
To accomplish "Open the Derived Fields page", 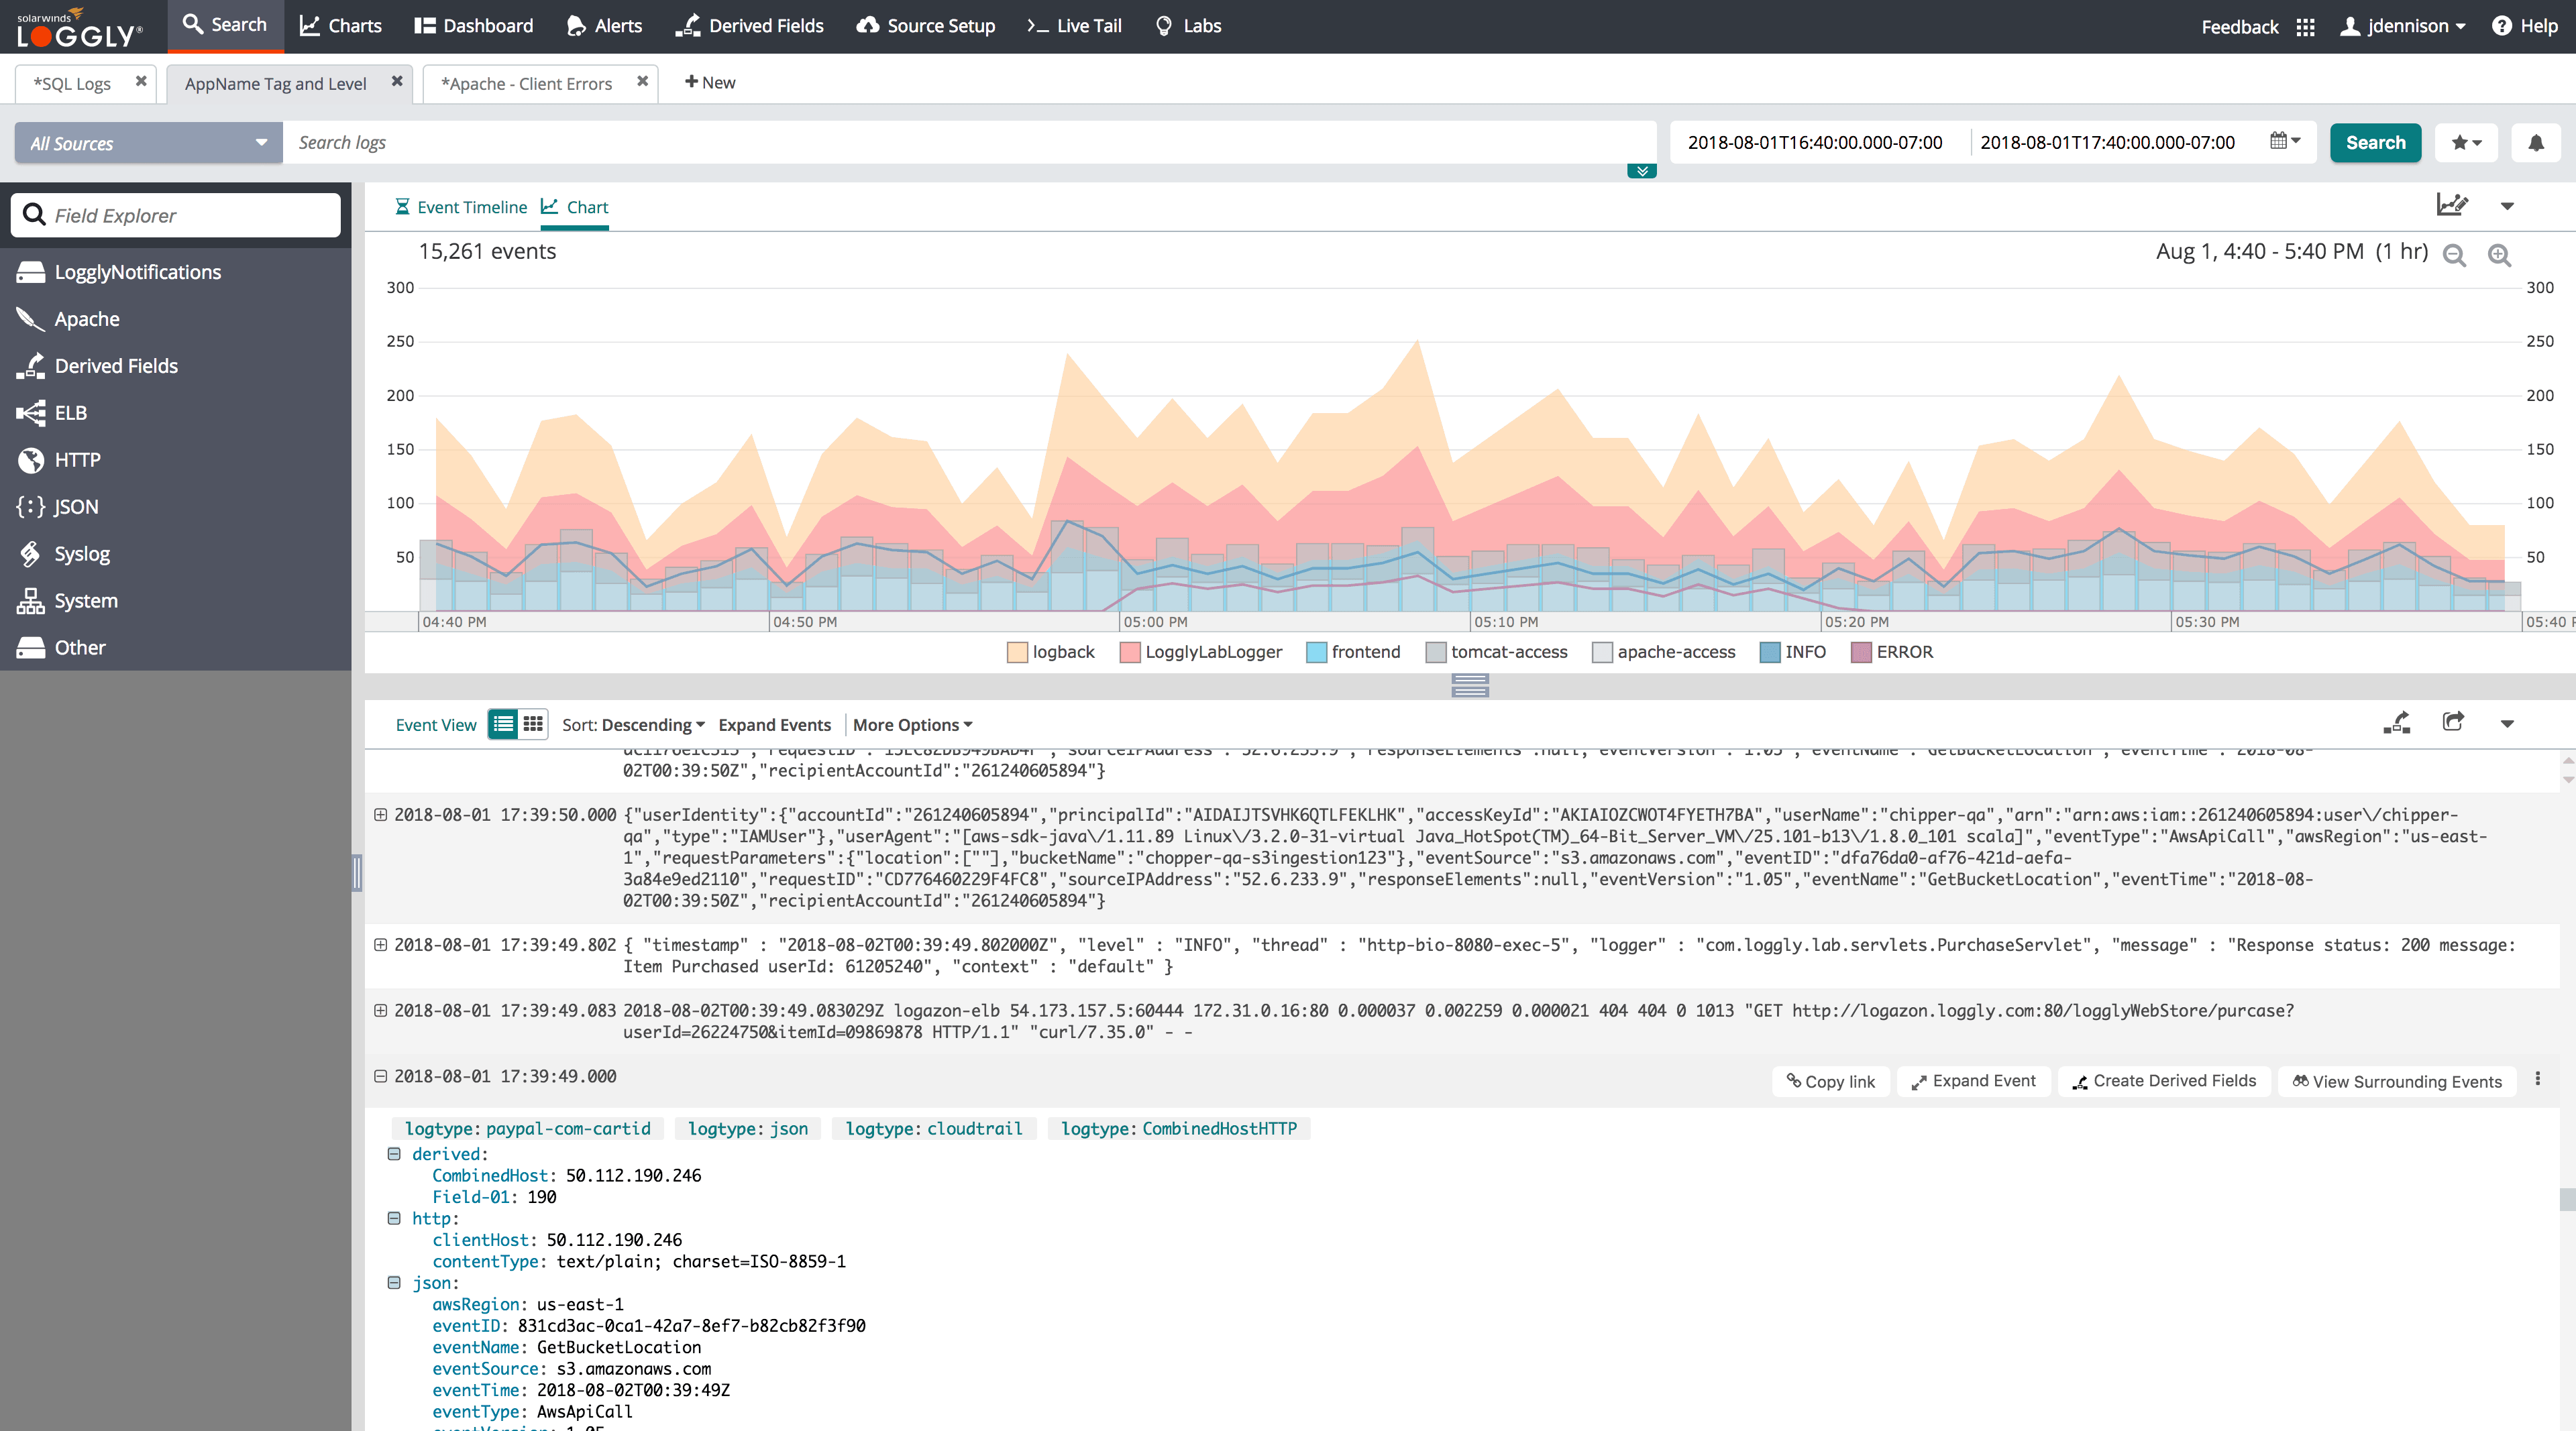I will pos(749,25).
